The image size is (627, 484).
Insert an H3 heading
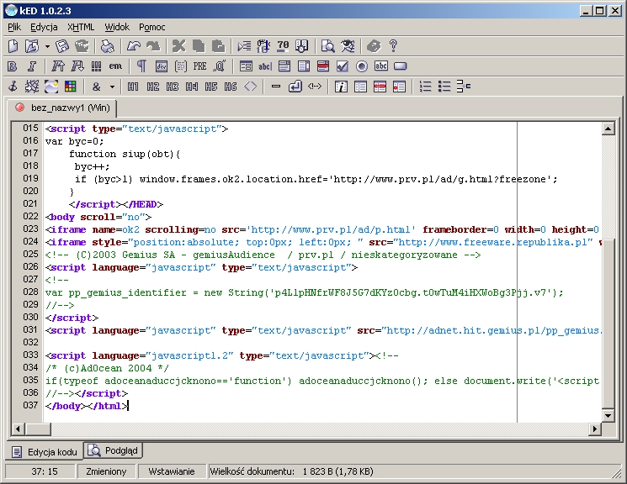(x=172, y=87)
